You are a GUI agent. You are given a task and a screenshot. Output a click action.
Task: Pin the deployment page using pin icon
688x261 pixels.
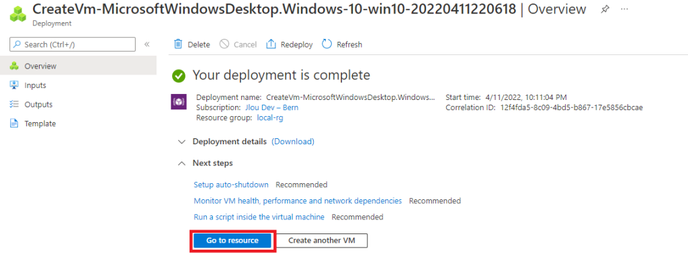point(605,9)
